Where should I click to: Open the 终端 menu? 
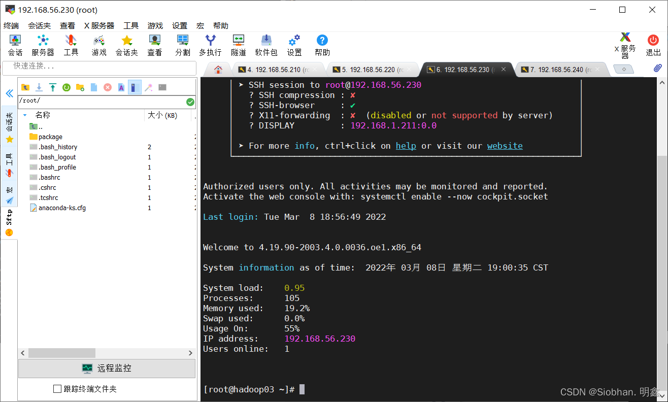tap(11, 25)
